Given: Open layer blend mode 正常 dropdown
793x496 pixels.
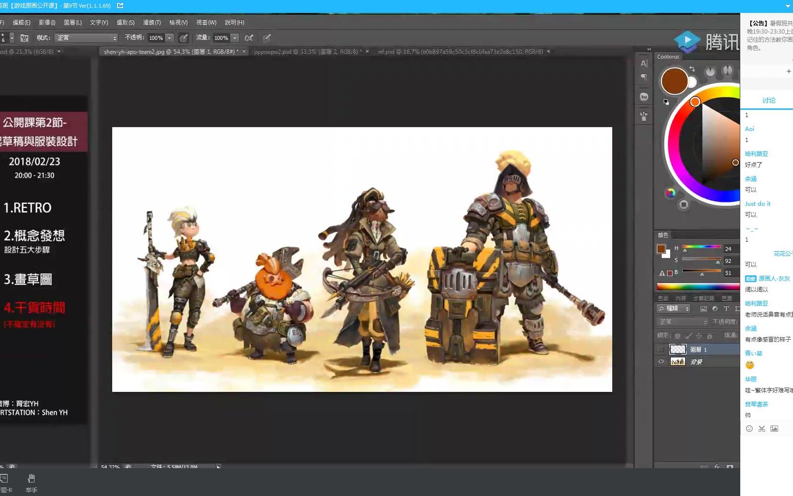Looking at the screenshot, I should (x=682, y=322).
